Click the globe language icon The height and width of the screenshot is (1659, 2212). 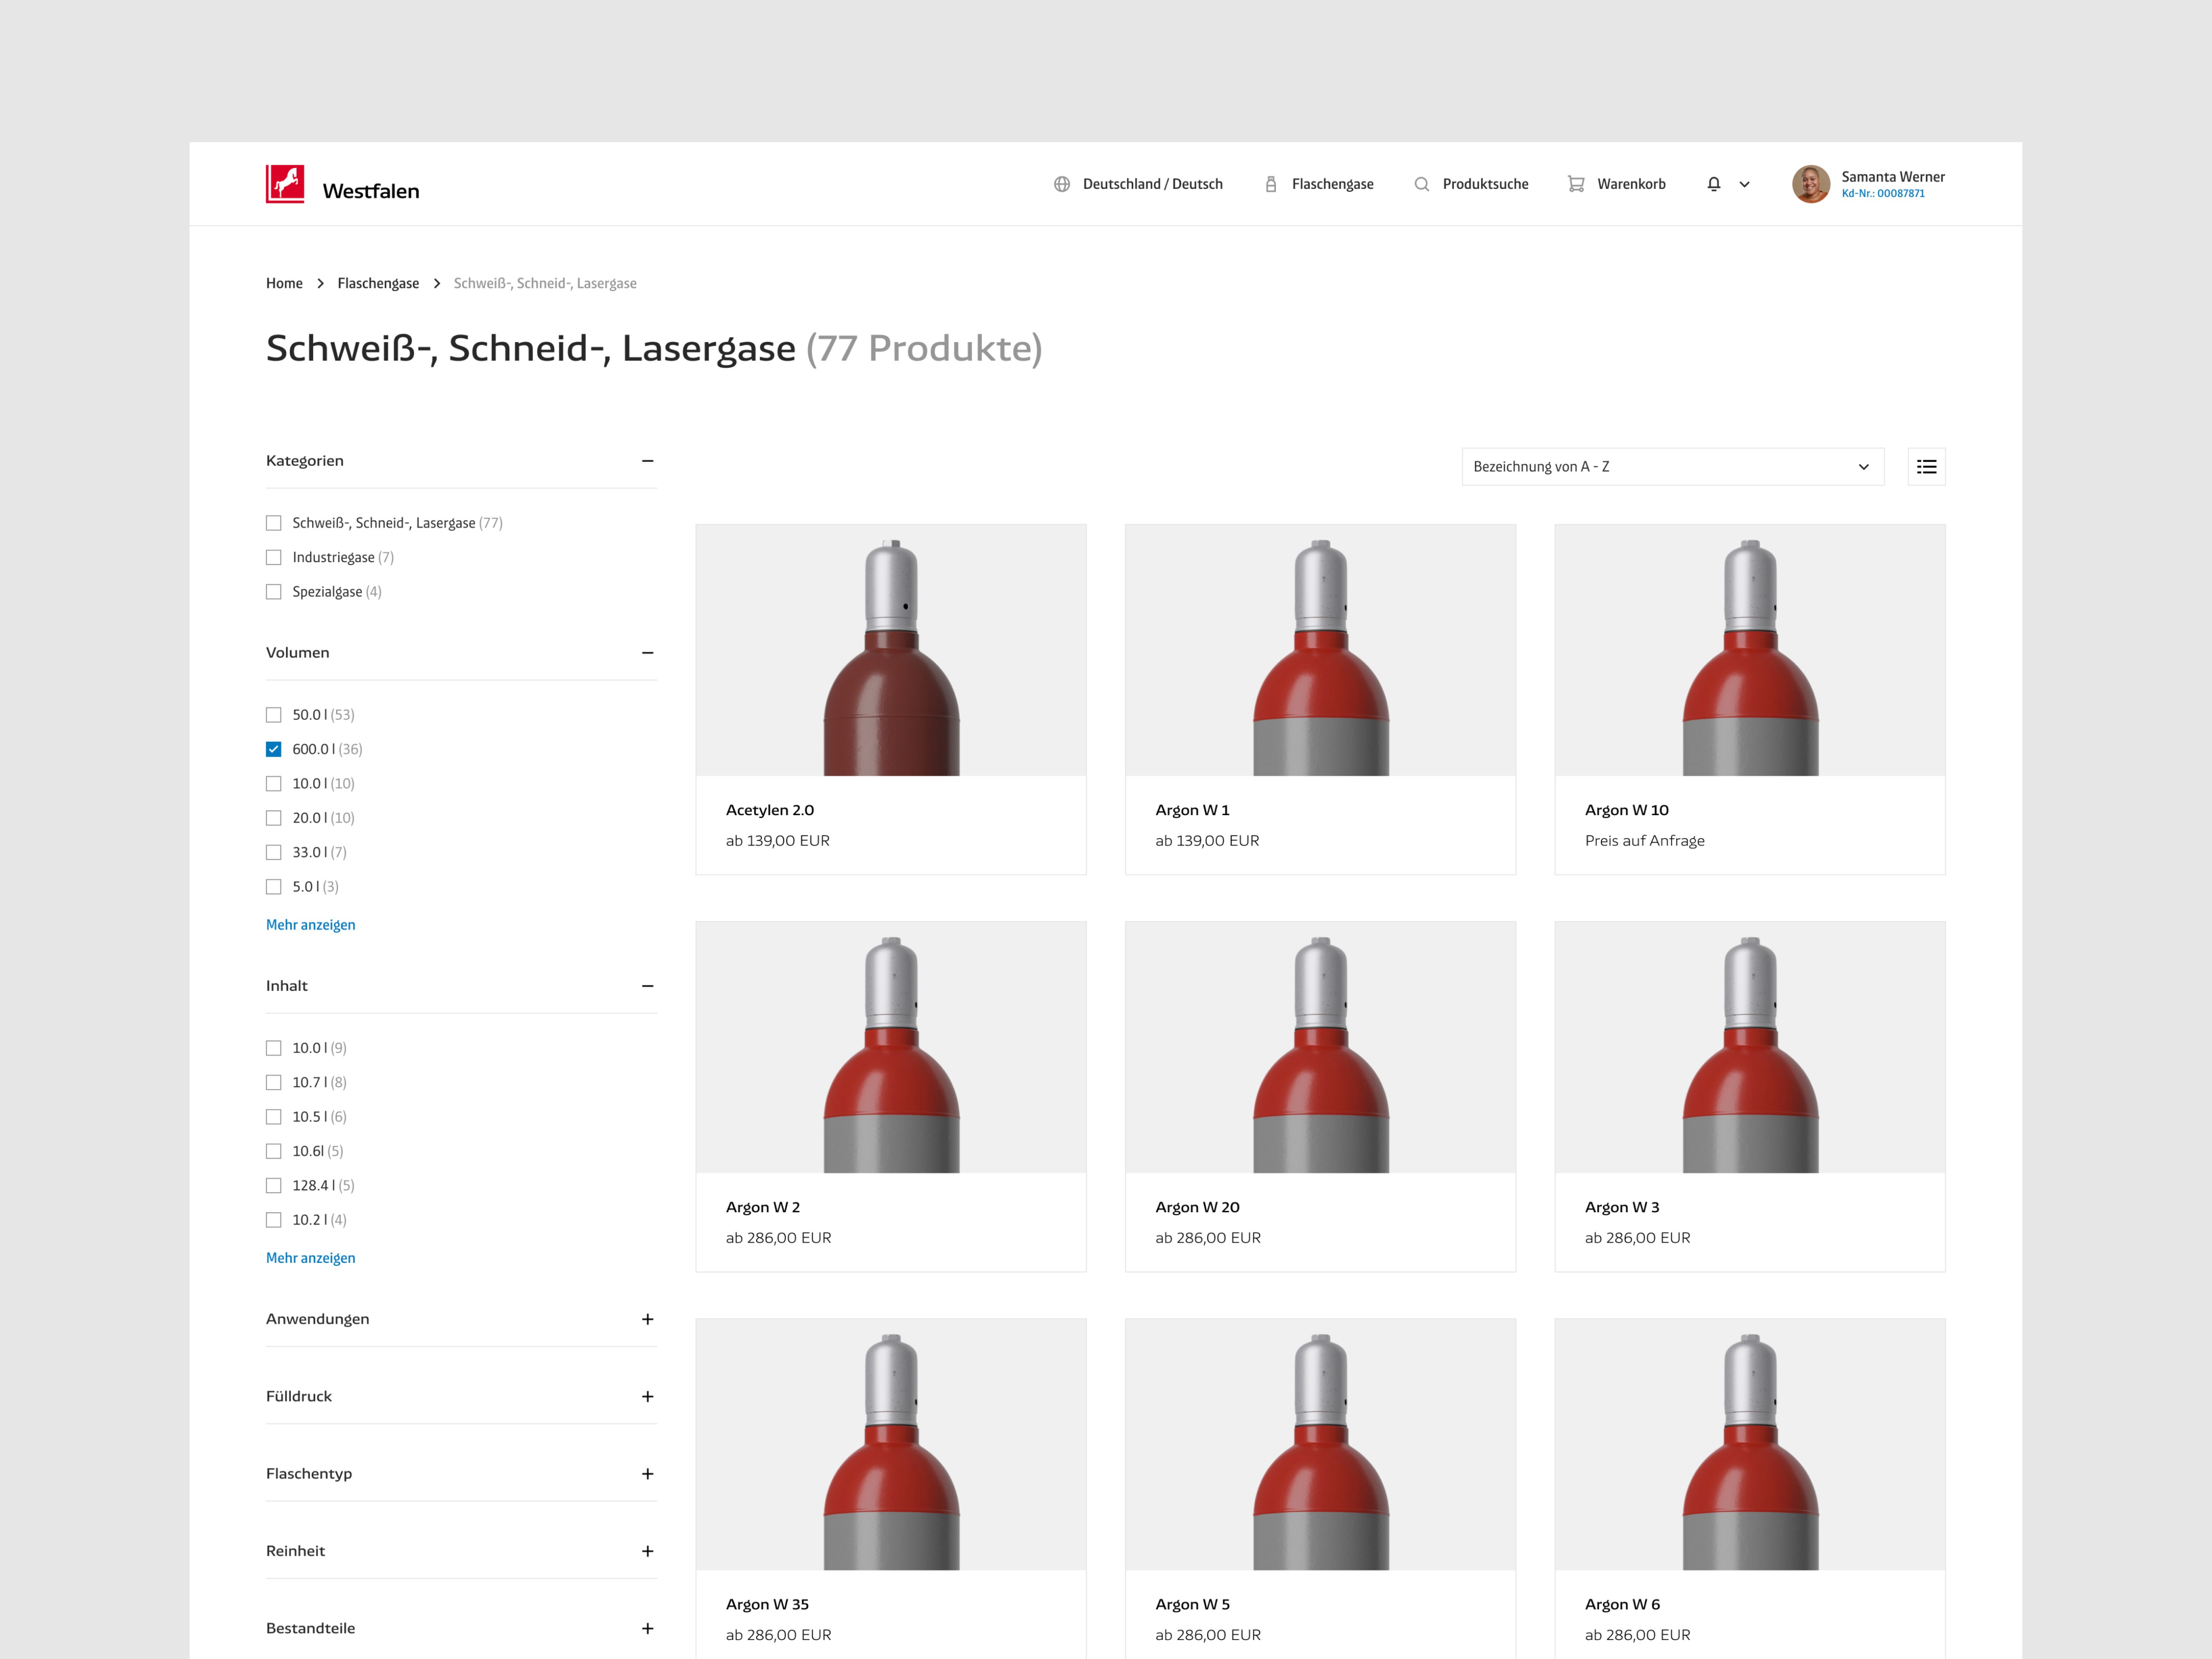click(x=1062, y=184)
